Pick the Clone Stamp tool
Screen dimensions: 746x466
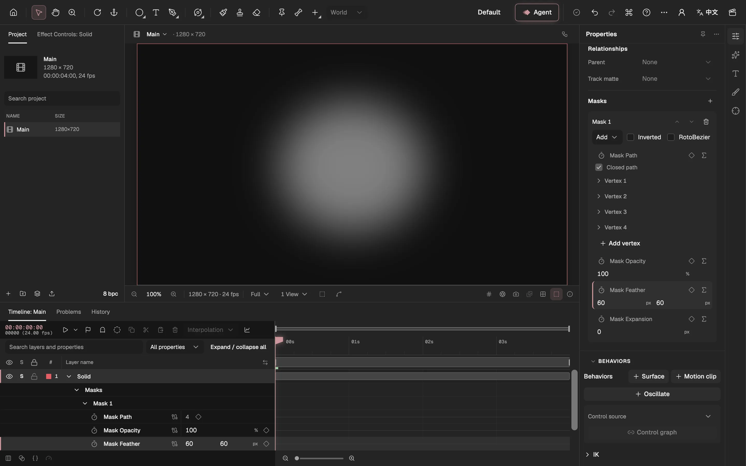[x=240, y=12]
